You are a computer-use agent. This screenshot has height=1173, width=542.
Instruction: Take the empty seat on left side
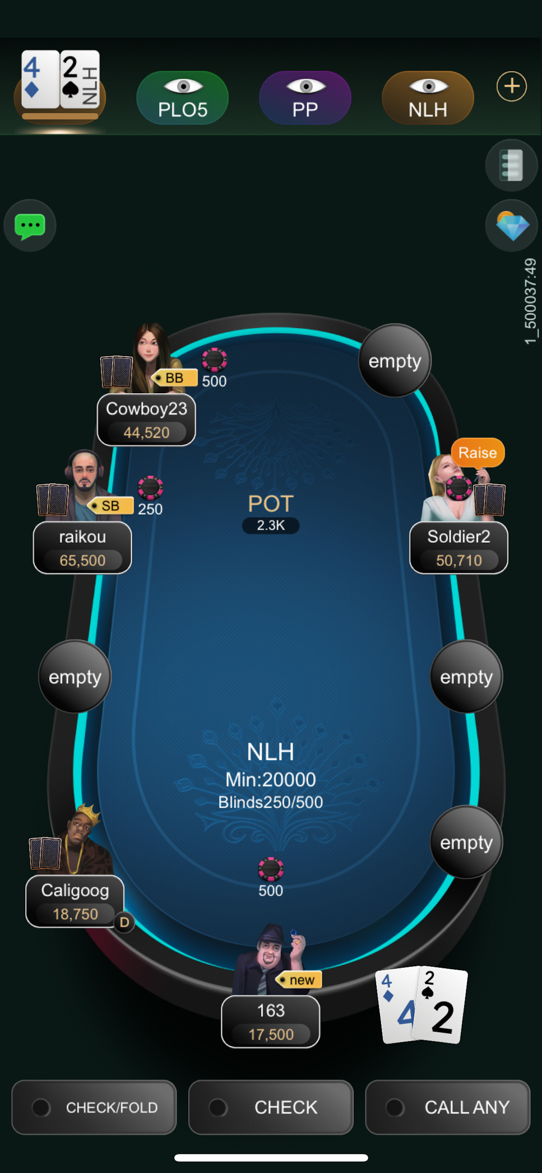[x=75, y=677]
